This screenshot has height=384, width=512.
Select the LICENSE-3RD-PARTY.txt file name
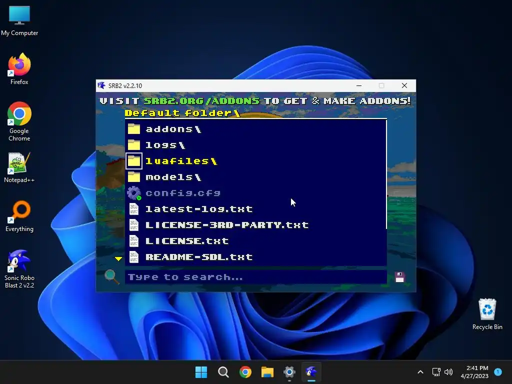[227, 225]
